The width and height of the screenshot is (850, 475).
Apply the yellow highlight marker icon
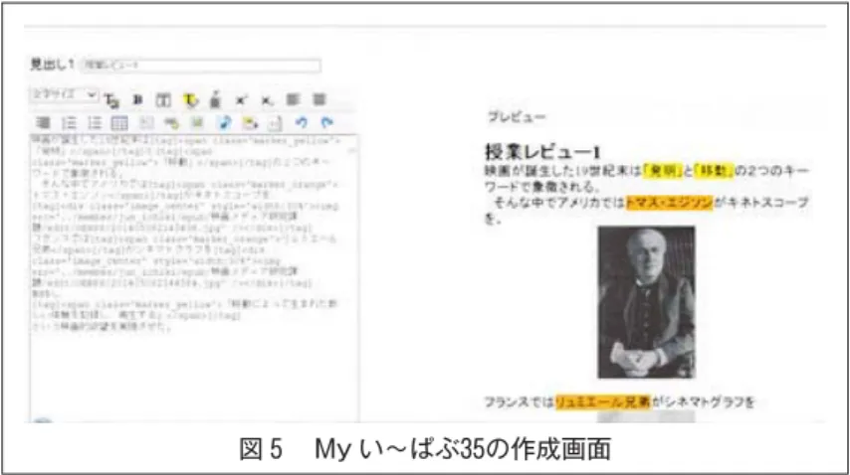tap(190, 100)
